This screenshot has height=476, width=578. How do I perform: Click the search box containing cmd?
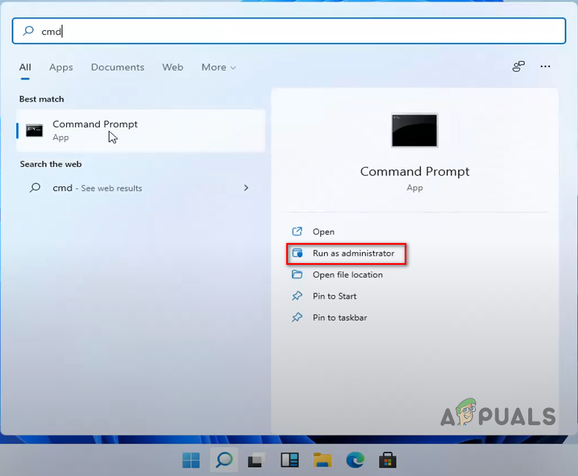click(x=288, y=31)
